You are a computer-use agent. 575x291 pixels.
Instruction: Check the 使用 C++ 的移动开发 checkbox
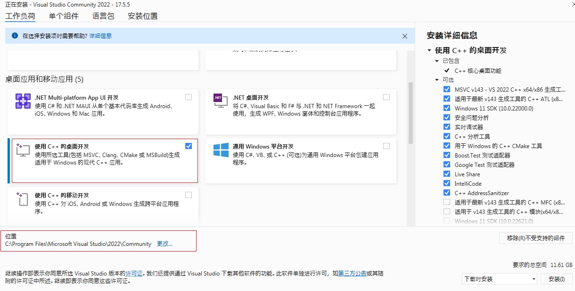click(189, 195)
